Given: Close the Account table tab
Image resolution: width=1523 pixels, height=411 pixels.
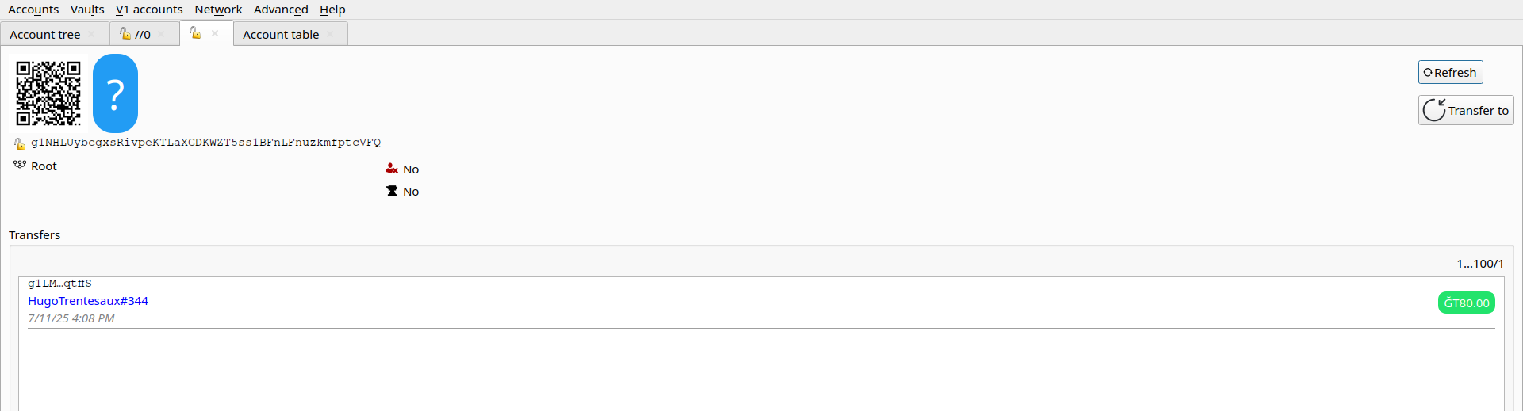Looking at the screenshot, I should pos(330,34).
